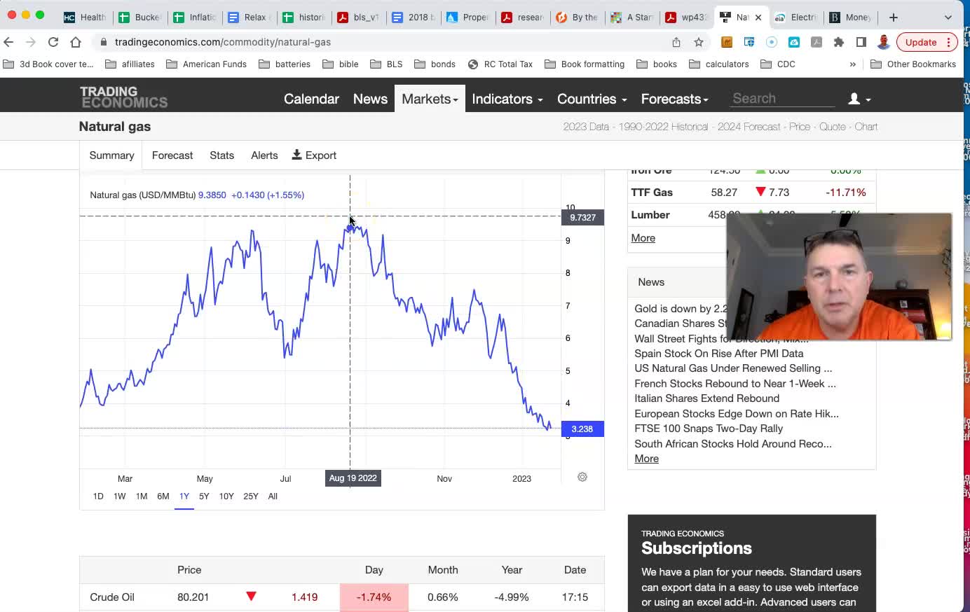Open the TTF Gas commodity link
Screen dimensions: 970x612
[652, 192]
